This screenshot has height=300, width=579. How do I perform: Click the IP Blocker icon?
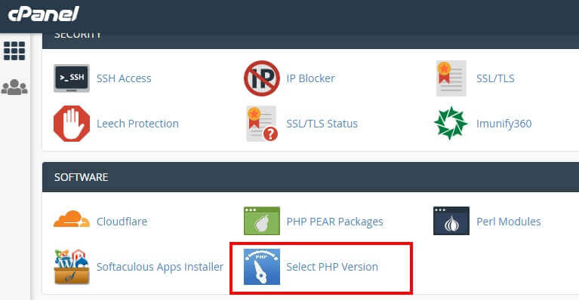[261, 78]
